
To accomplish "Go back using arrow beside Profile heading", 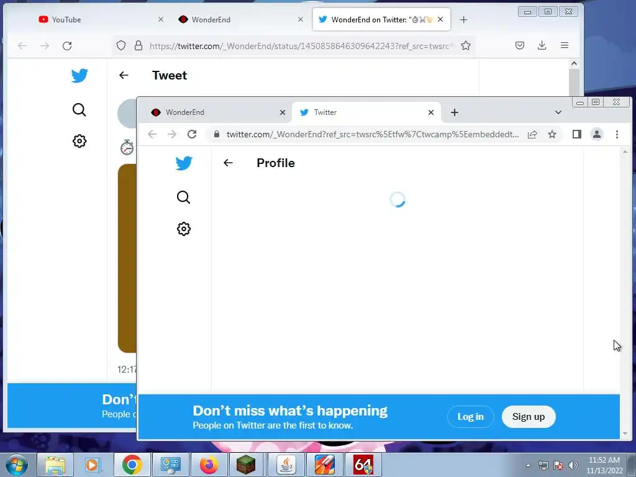I will (x=228, y=163).
